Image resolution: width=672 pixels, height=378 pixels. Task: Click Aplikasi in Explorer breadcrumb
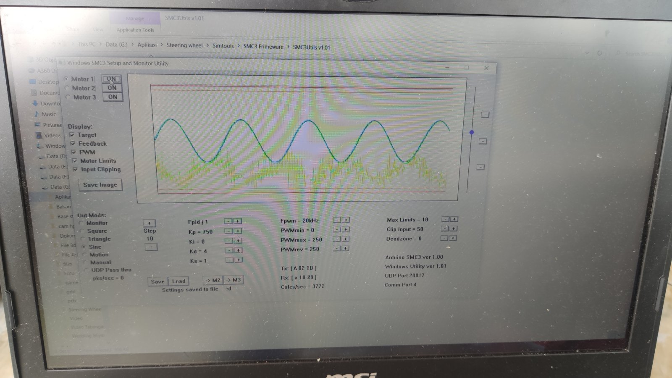click(147, 45)
